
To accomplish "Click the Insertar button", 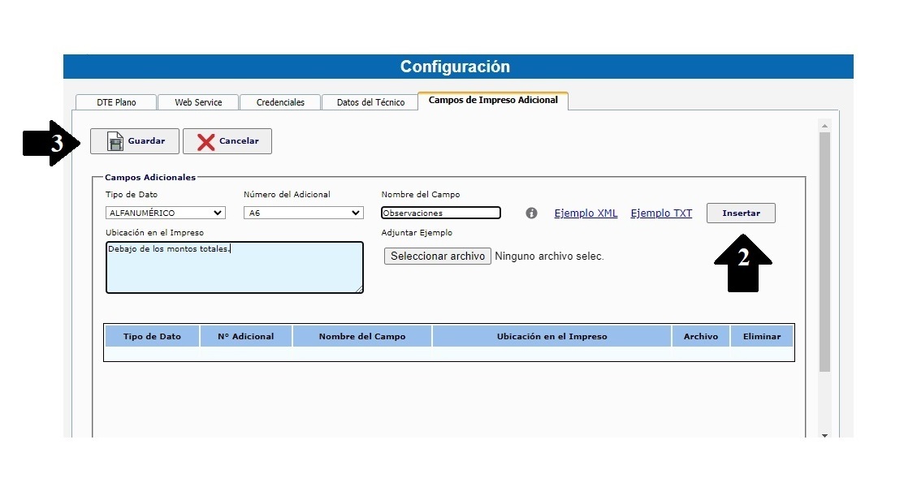I will [740, 213].
